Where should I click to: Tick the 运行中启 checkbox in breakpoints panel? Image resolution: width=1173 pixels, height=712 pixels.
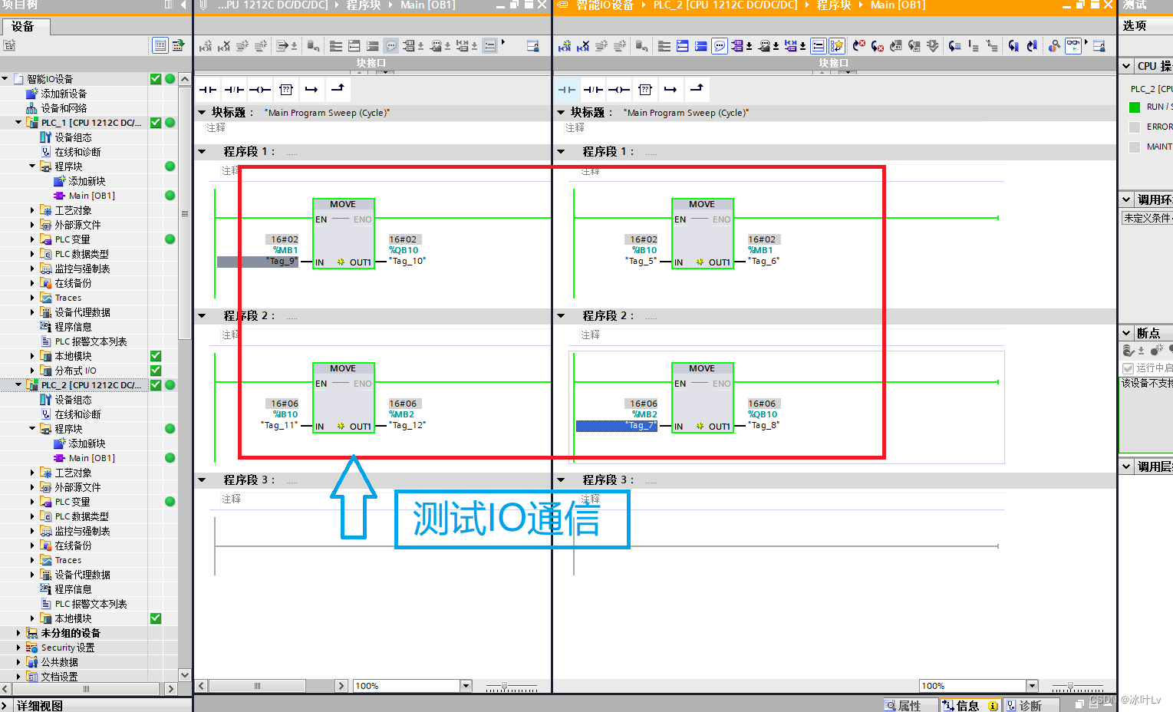(x=1128, y=368)
